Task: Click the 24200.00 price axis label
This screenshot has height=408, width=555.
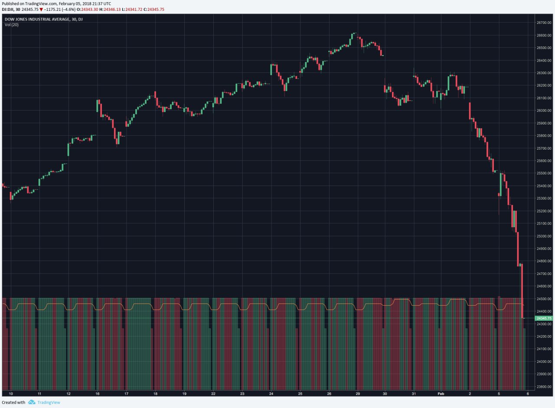Action: click(544, 336)
